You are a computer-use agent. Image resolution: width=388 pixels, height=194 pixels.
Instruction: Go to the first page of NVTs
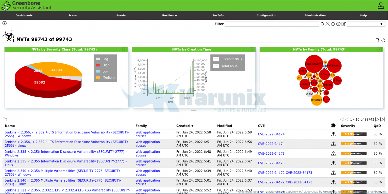click(342, 119)
